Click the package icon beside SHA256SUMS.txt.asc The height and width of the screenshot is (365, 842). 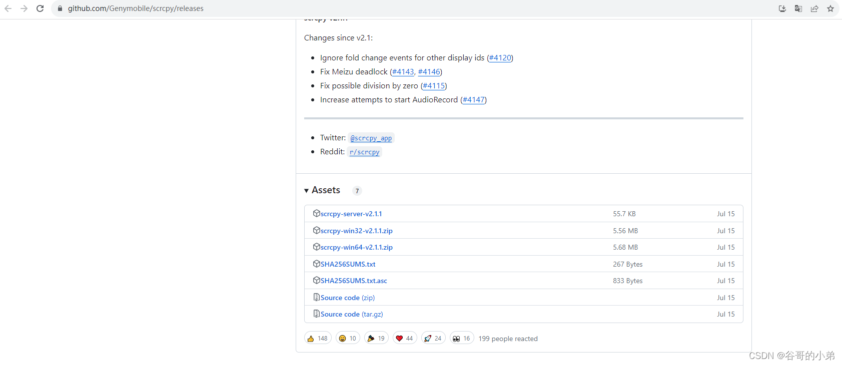tap(317, 280)
